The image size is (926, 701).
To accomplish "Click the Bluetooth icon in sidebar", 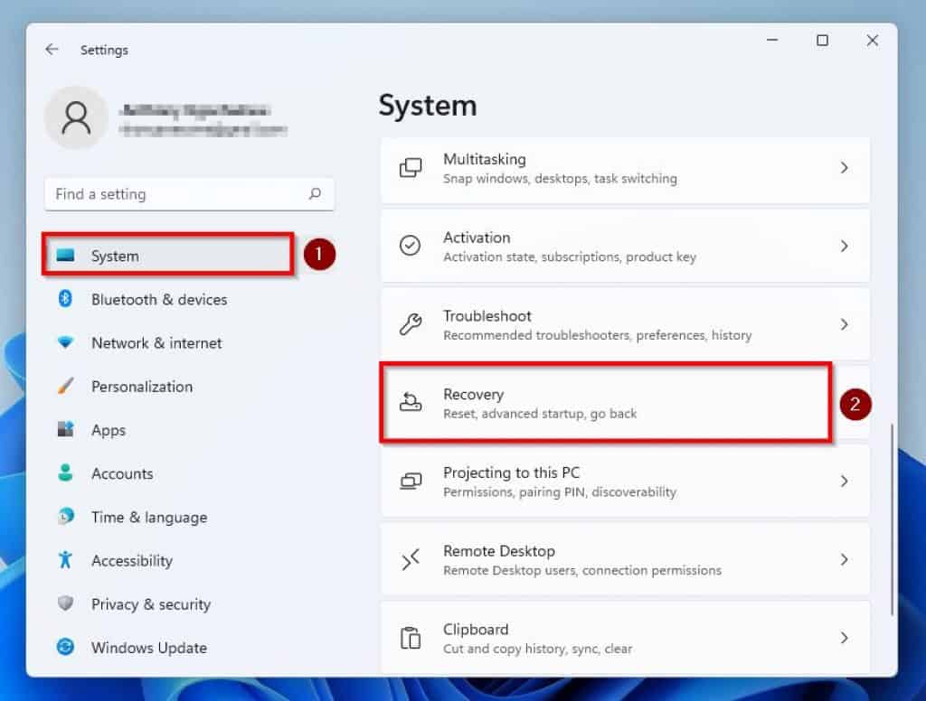I will (65, 299).
